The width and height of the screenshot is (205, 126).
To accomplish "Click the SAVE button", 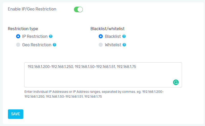I will click(16, 114).
